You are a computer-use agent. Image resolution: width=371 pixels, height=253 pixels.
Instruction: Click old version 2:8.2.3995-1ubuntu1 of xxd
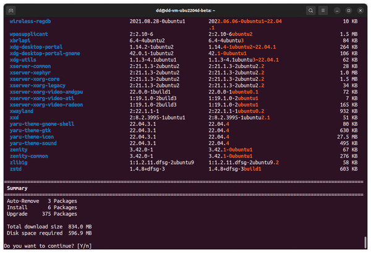pos(157,117)
